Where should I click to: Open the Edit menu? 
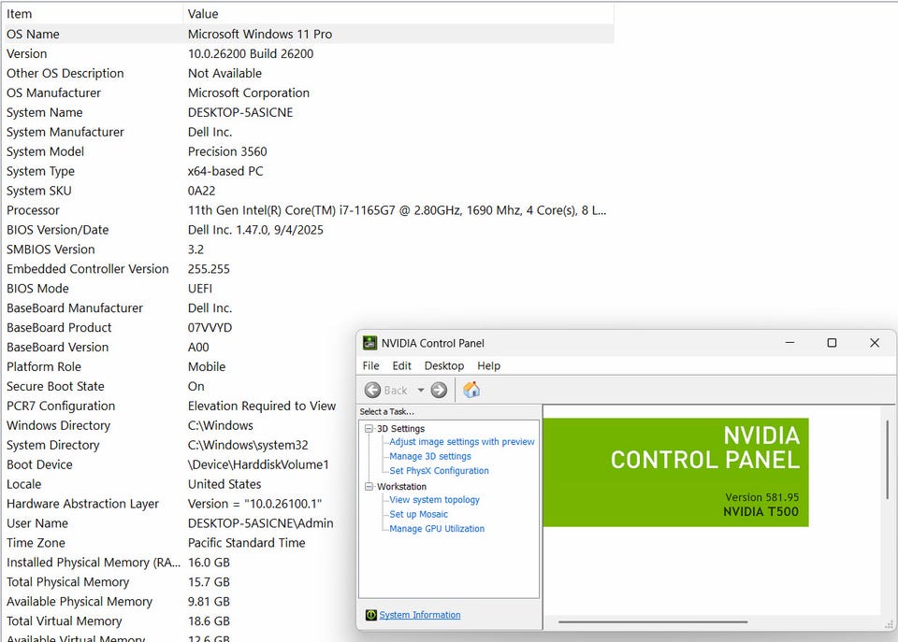401,365
